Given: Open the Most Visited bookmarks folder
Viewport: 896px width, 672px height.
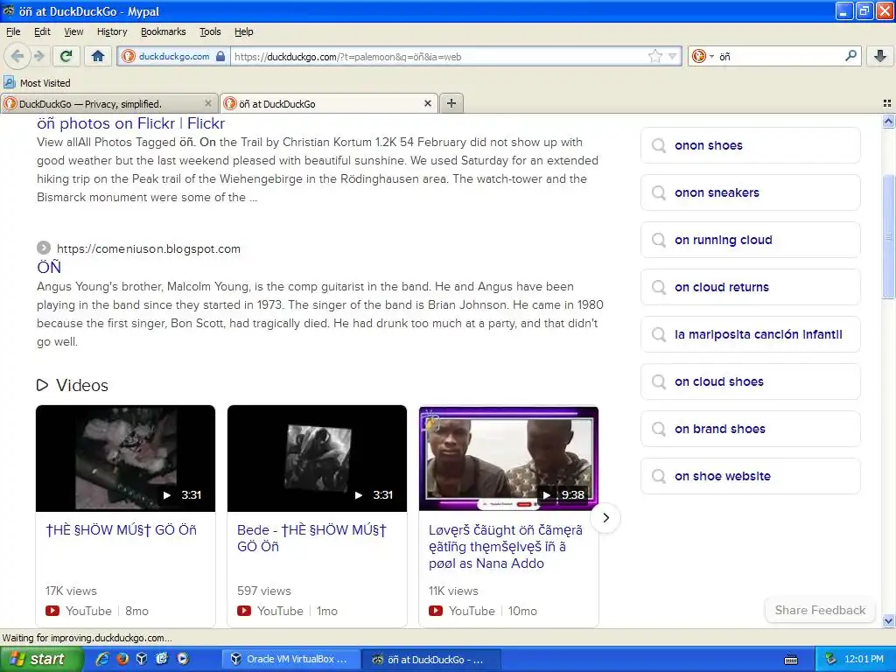Looking at the screenshot, I should click(38, 83).
